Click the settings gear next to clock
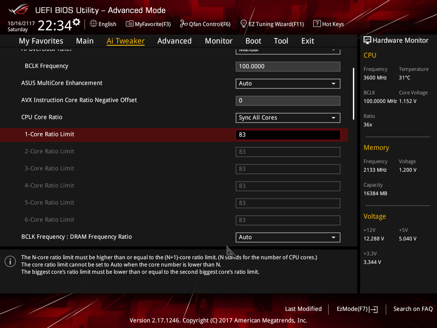437x328 pixels. (x=76, y=22)
